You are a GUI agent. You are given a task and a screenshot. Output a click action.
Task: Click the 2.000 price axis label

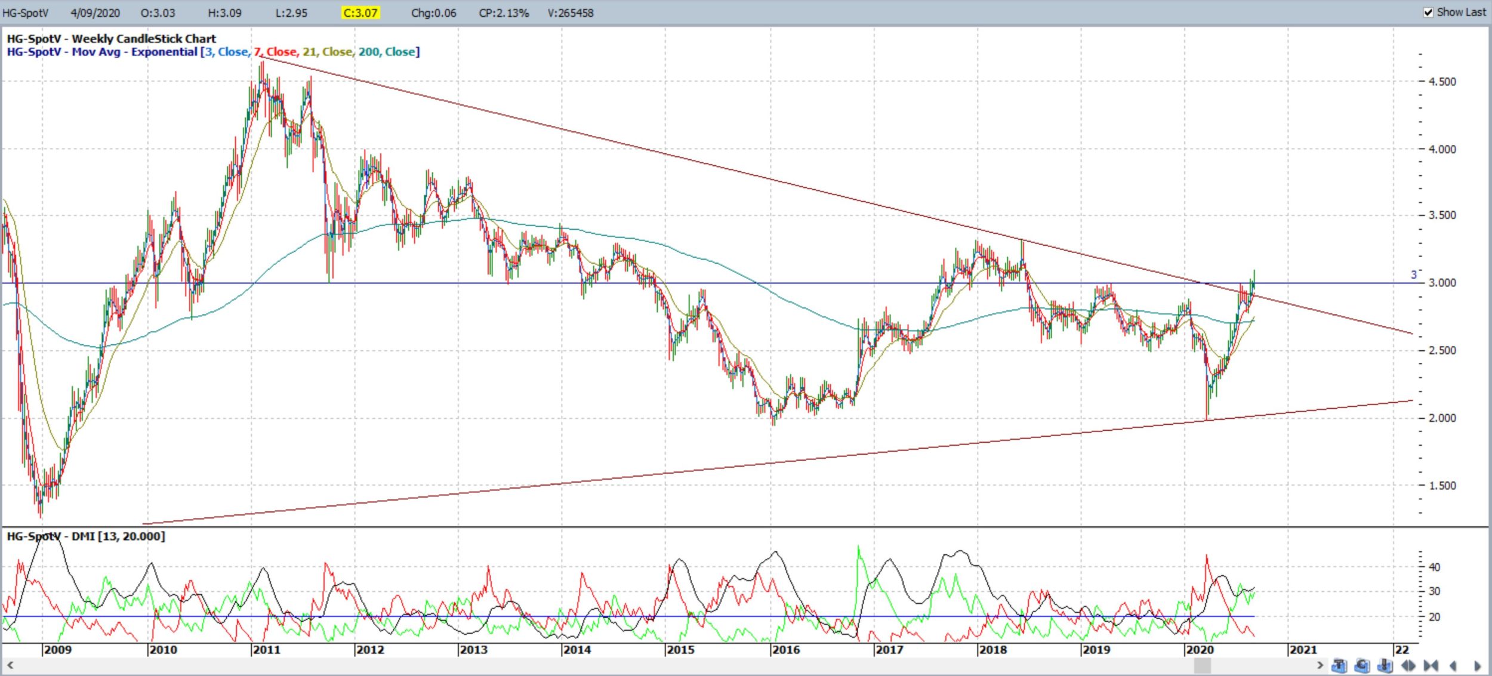pyautogui.click(x=1442, y=418)
